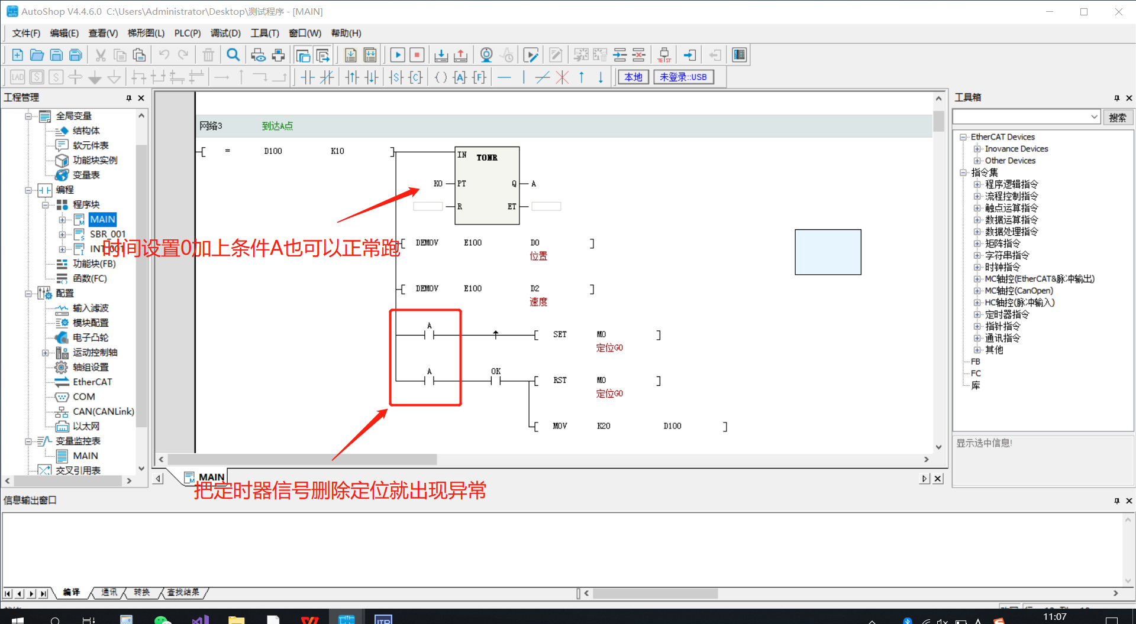Click the TONR timer block
Screen dimensions: 1136x624
pos(487,186)
